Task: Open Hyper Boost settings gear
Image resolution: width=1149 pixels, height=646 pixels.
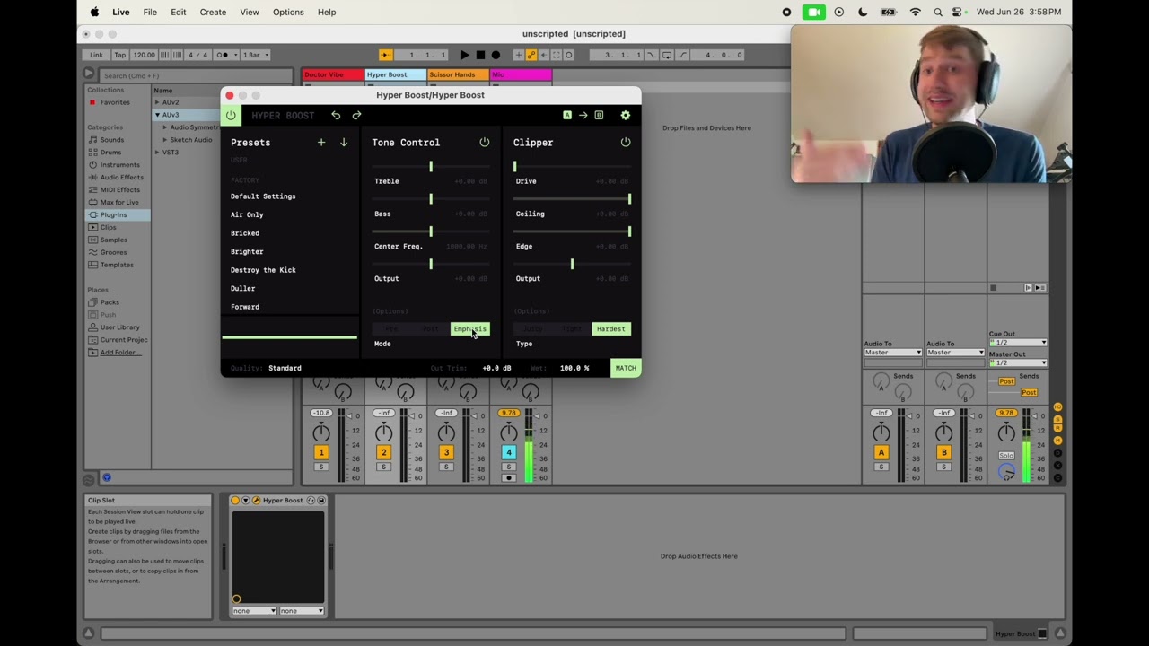Action: click(626, 116)
